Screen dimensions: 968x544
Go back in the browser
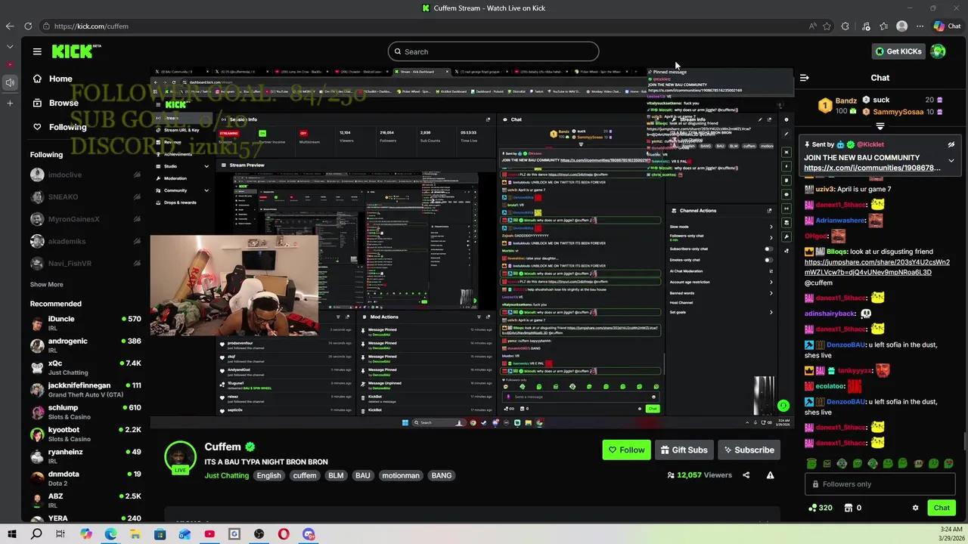tap(9, 26)
